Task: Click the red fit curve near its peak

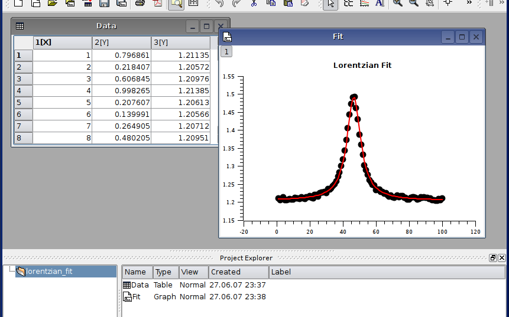Action: (354, 99)
